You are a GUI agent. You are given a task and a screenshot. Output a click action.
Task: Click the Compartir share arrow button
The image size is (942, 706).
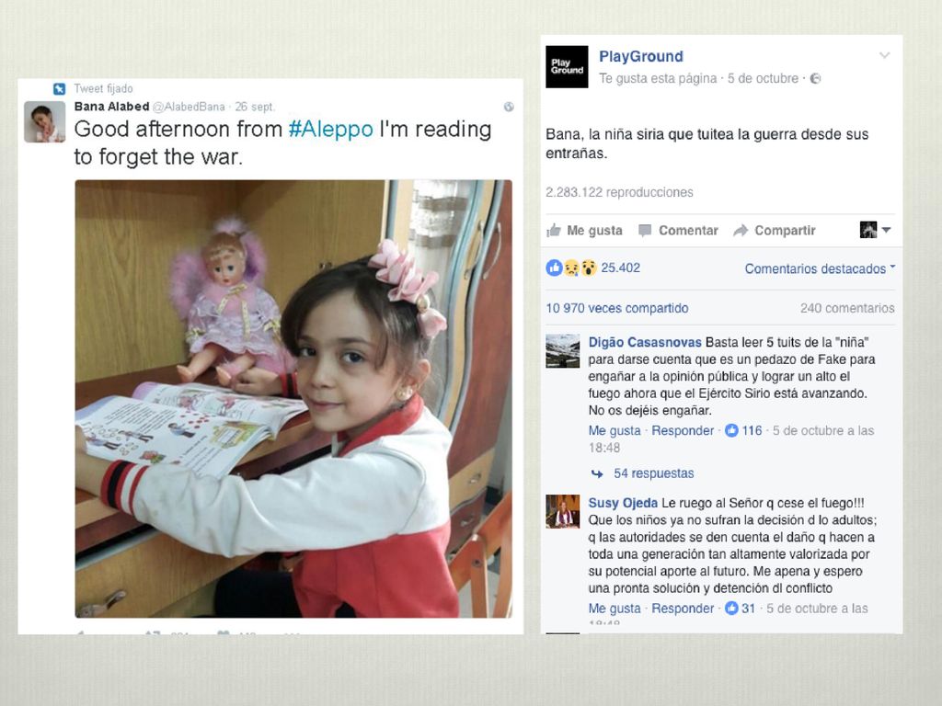coord(775,231)
